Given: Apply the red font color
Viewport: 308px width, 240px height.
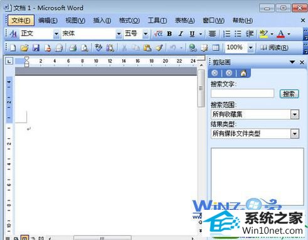Looking at the screenshot, I should point(281,34).
